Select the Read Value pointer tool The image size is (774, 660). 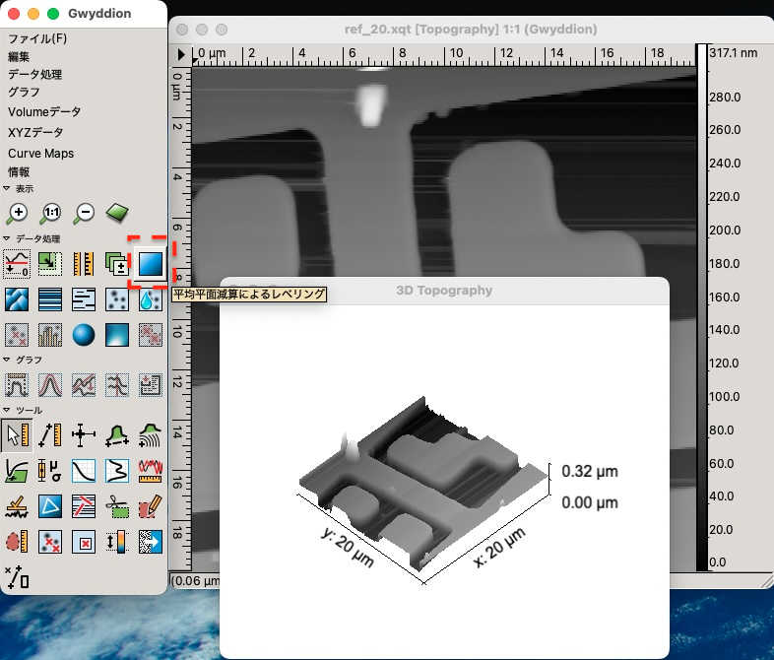tap(17, 435)
